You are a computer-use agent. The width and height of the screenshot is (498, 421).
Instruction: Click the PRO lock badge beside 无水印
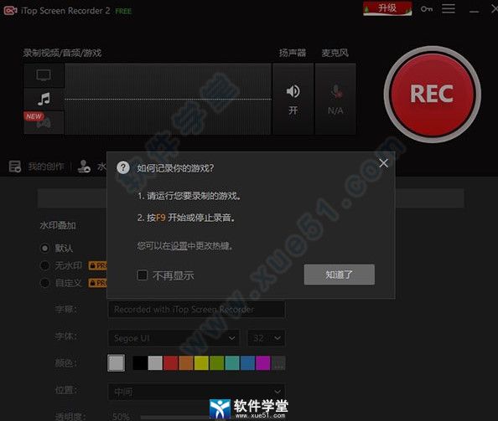point(98,265)
